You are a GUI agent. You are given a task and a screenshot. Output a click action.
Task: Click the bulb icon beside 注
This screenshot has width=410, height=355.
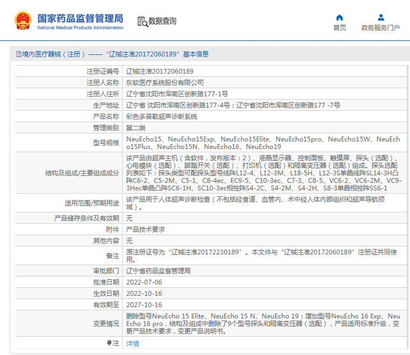coord(109,343)
